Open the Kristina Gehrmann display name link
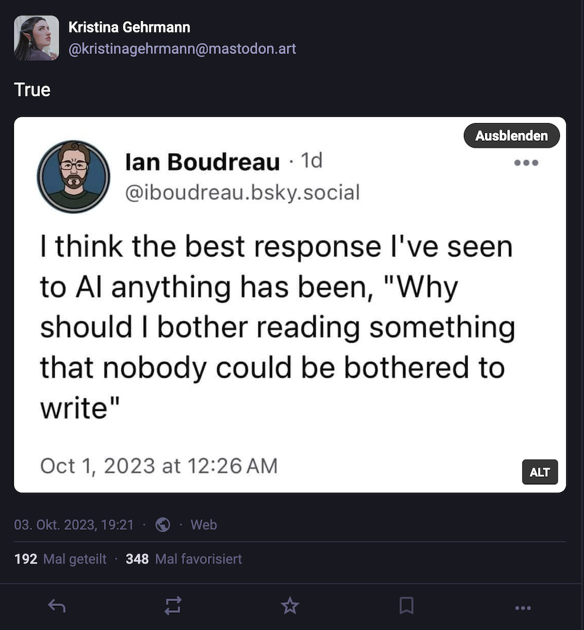This screenshot has height=630, width=584. coord(129,28)
